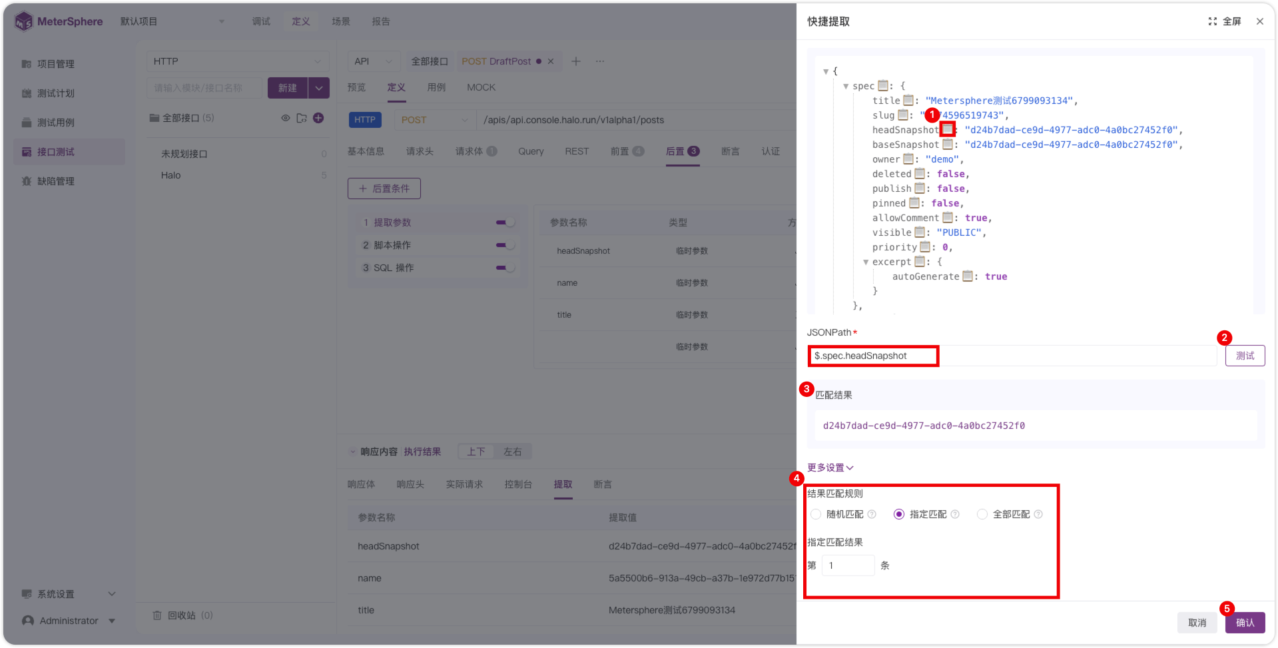The height and width of the screenshot is (648, 1278).
Task: Switch to the 断言 request tab
Action: [730, 151]
